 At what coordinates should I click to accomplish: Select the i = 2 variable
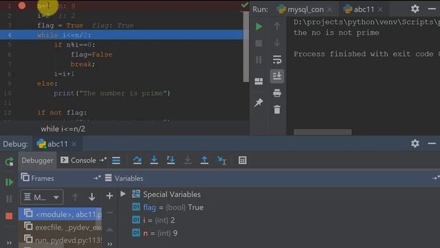point(153,220)
